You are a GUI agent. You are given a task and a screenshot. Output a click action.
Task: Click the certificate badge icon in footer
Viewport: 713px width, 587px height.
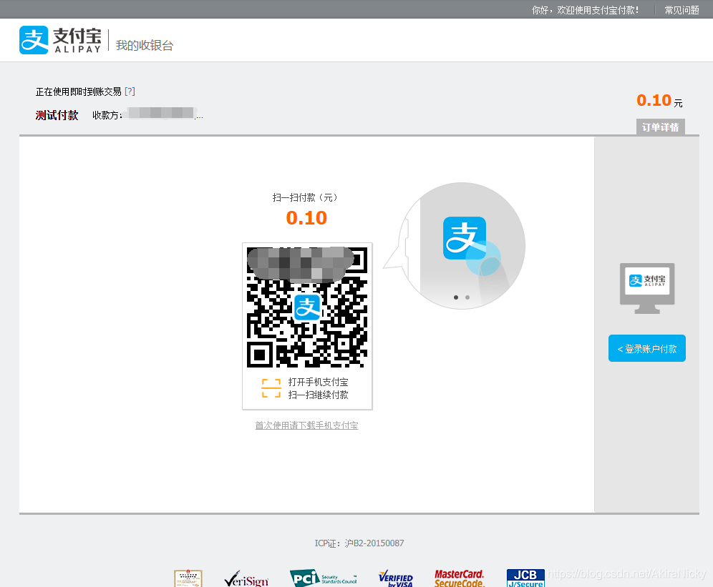coord(188,578)
